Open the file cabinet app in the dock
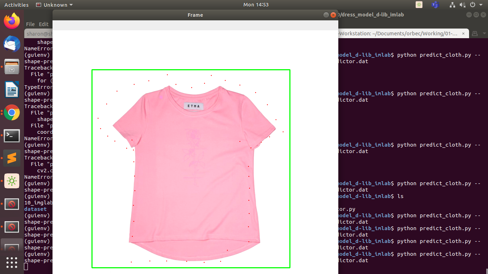 tap(12, 67)
